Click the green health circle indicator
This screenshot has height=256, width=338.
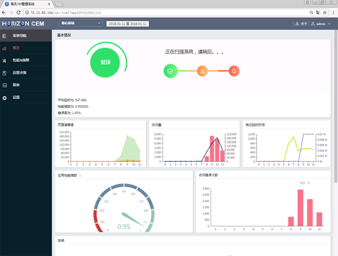click(105, 62)
